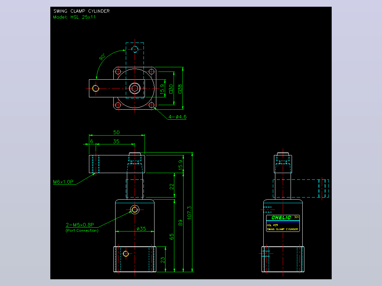Image resolution: width=382 pixels, height=286 pixels.
Task: Select the '22' stroke dimension
Action: point(172,187)
